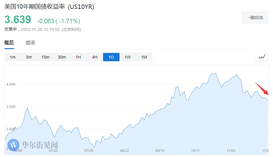Switch to 1W weekly interval

(128, 57)
